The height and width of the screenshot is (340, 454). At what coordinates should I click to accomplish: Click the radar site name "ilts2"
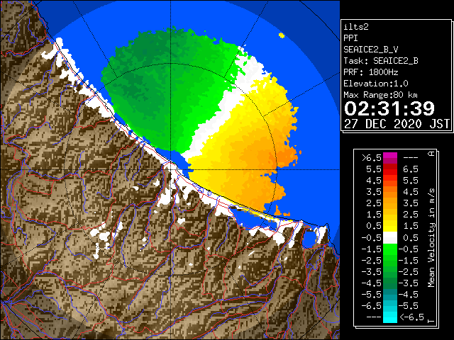[356, 27]
